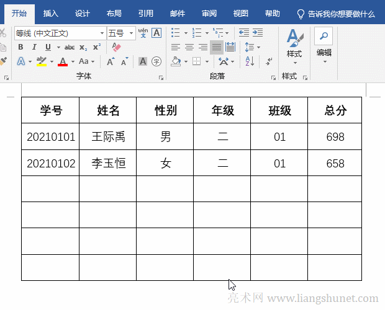This screenshot has height=310, width=385.
Task: Open the 帮助 tab
Action: pyautogui.click(x=273, y=14)
